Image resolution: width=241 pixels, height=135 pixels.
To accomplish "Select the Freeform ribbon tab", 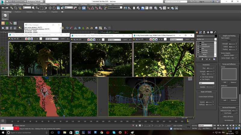I will [x=18, y=12].
